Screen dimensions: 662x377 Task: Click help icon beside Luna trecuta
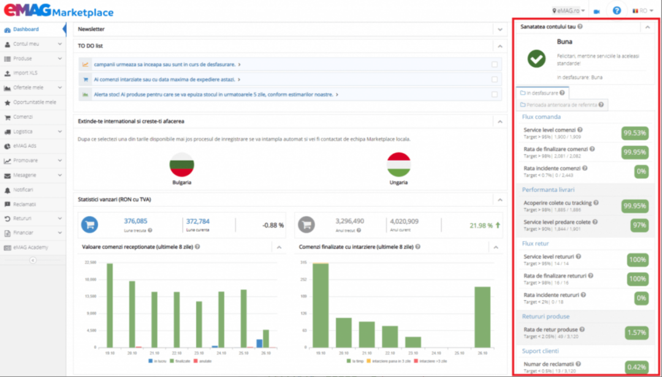click(x=150, y=230)
